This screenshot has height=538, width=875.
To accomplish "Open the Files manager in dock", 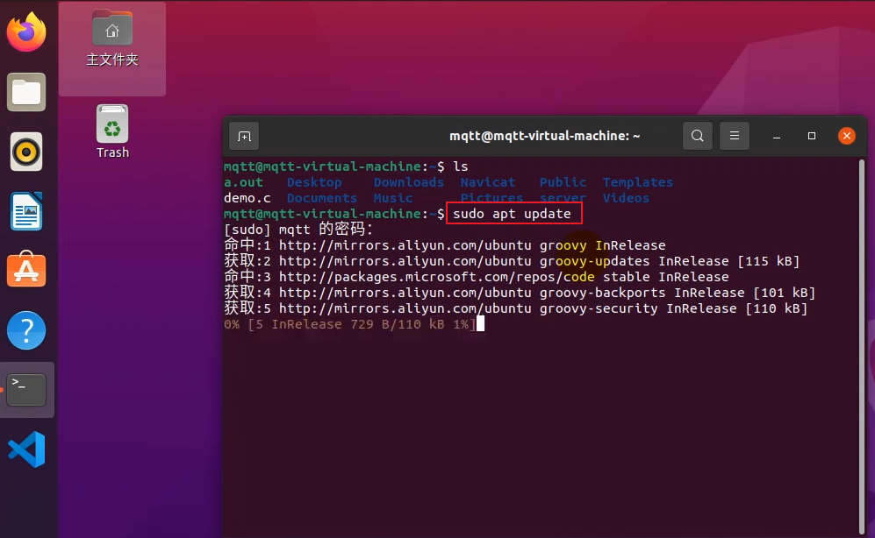I will (x=26, y=92).
